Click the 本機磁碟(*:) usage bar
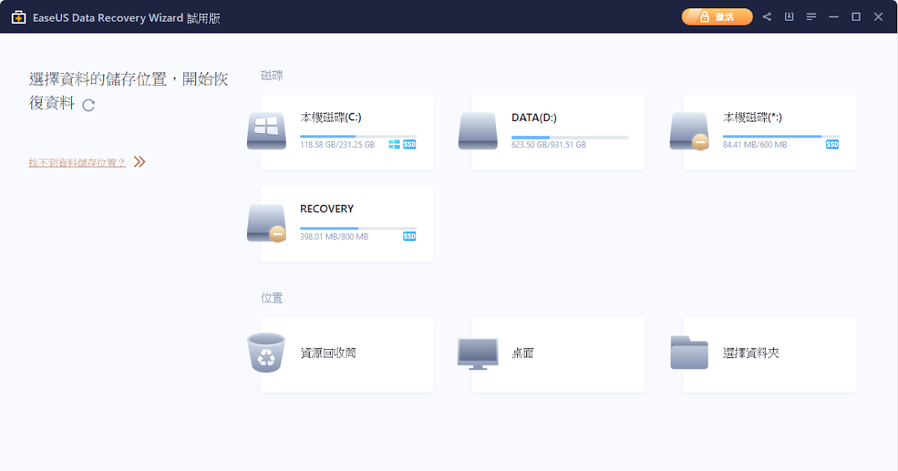This screenshot has height=471, width=898. click(781, 137)
